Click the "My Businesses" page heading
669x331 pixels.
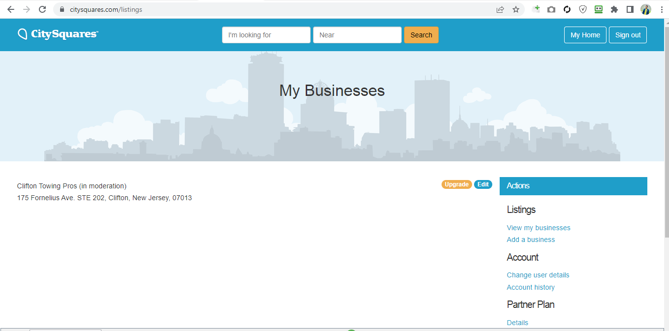coord(332,90)
